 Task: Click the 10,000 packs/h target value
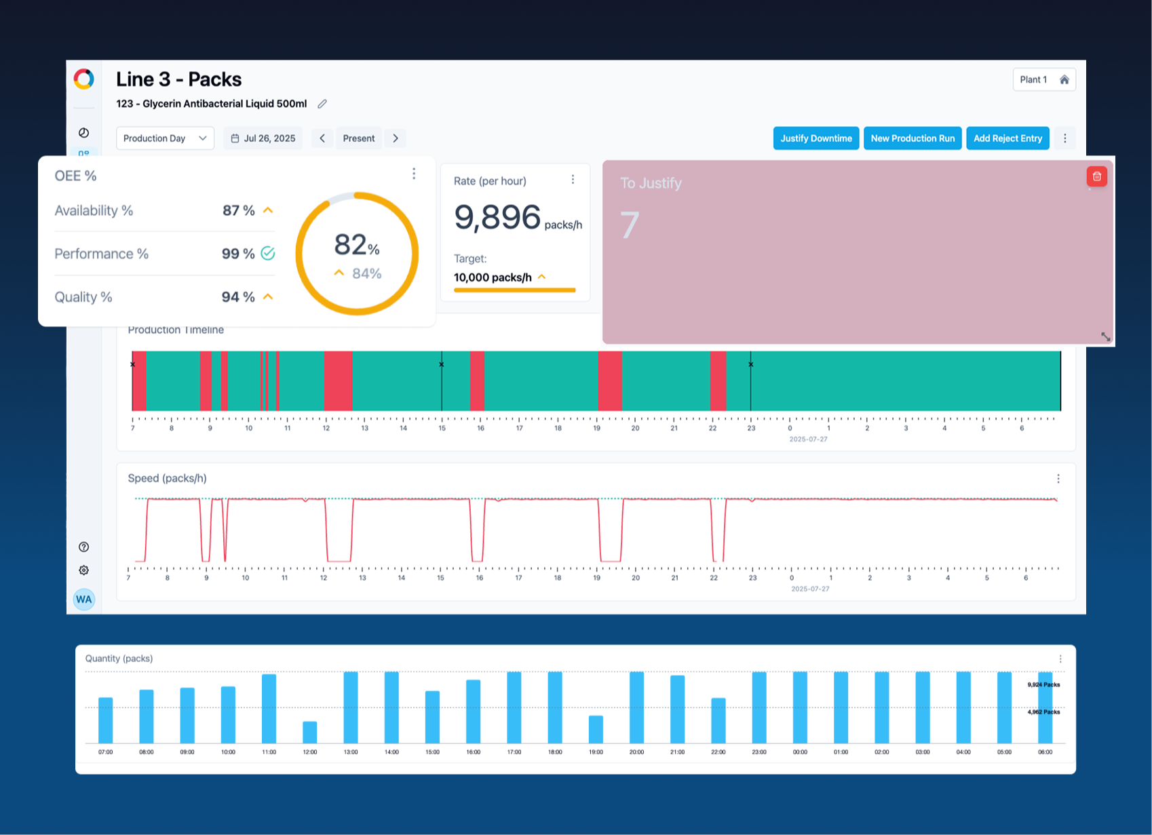(493, 277)
